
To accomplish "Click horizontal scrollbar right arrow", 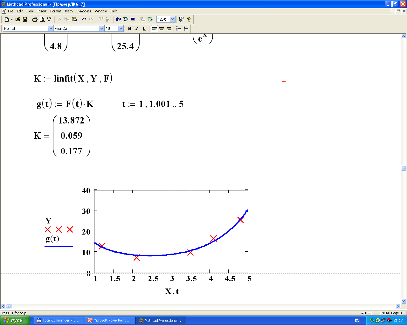I will click(x=398, y=307).
